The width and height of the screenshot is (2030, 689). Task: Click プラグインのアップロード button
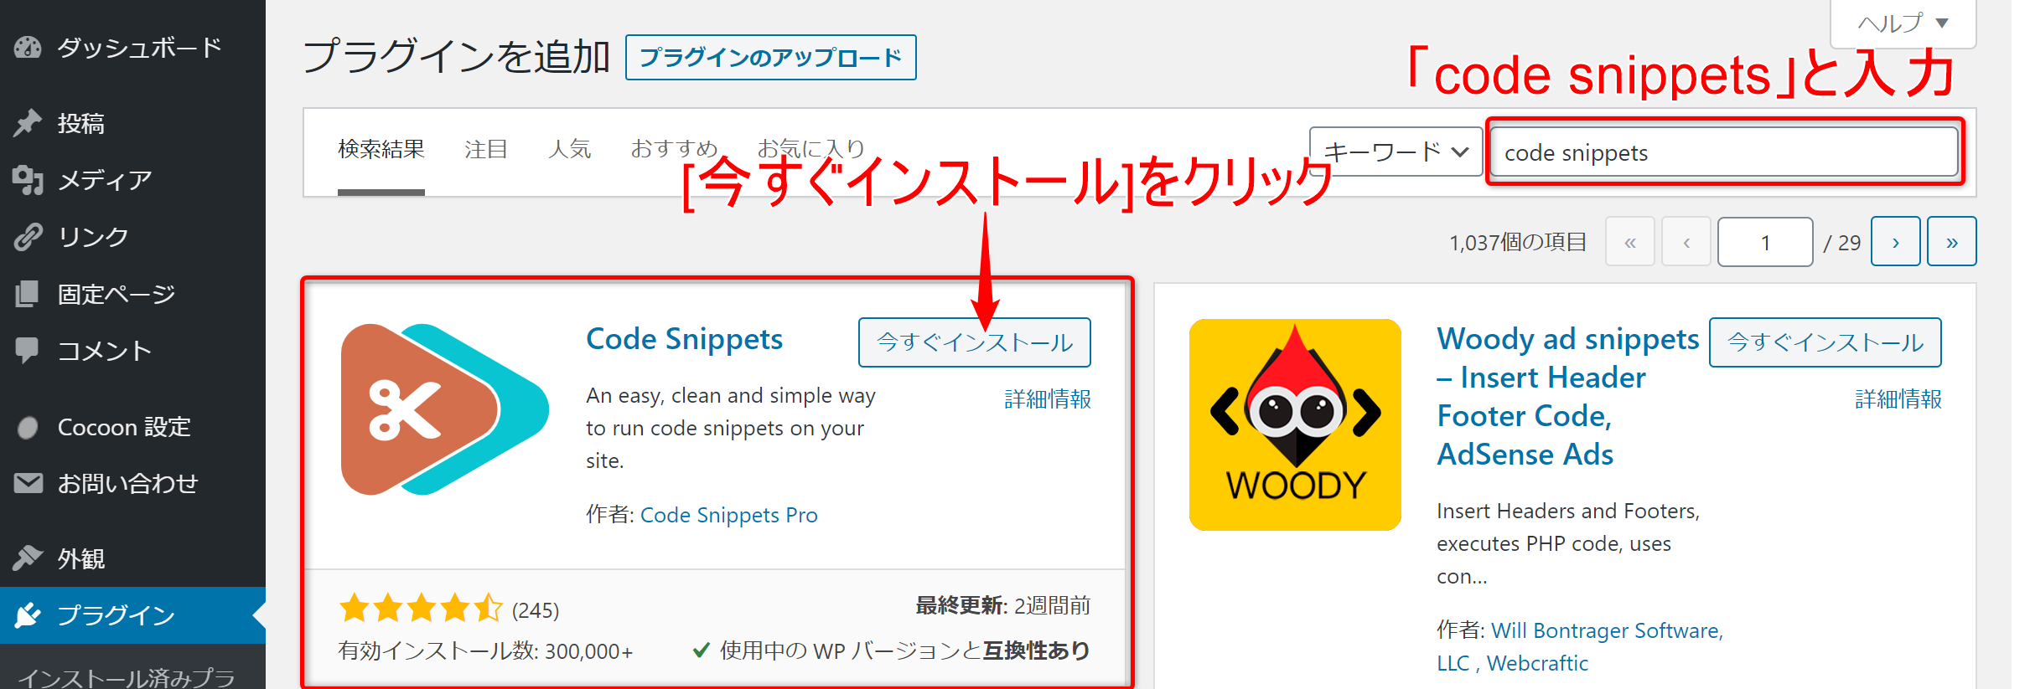tap(770, 58)
